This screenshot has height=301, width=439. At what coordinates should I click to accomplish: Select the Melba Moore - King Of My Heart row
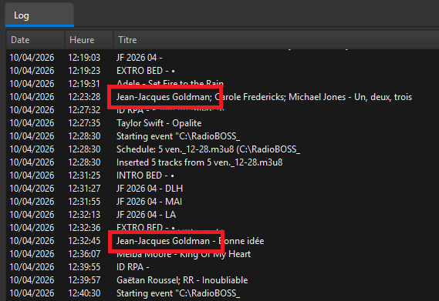coord(222,254)
